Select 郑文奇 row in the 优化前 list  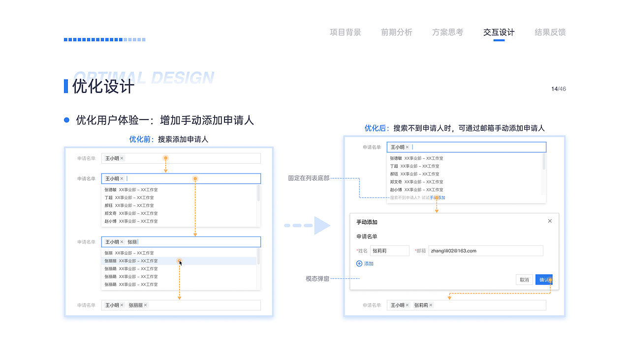click(179, 213)
